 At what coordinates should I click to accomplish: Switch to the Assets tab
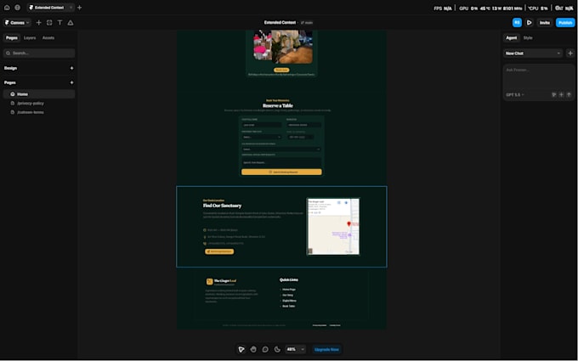[48, 37]
